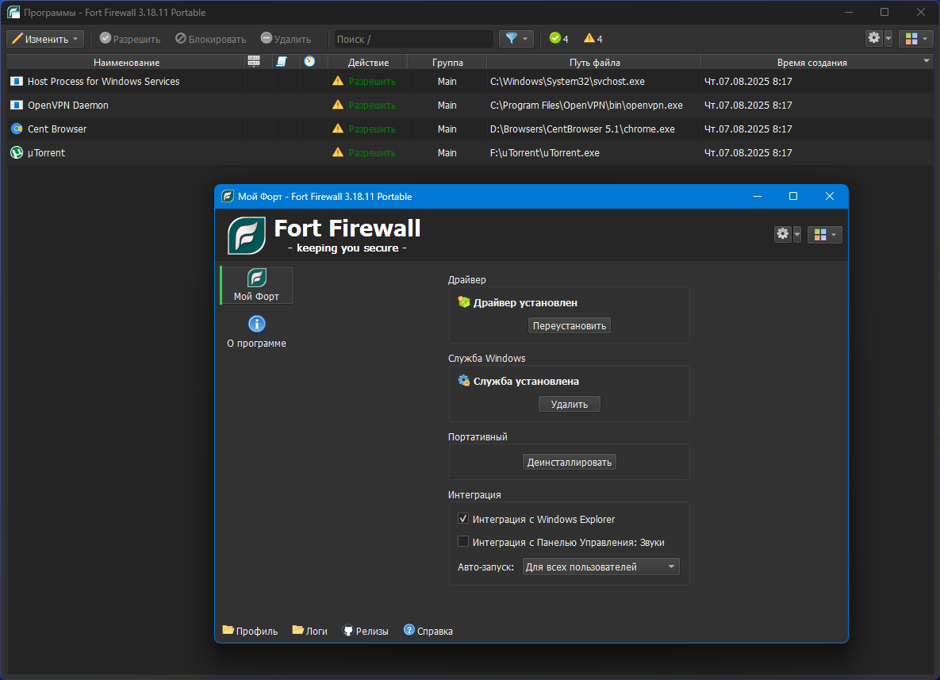The height and width of the screenshot is (680, 940).
Task: Click the µTorrent program icon
Action: [17, 153]
